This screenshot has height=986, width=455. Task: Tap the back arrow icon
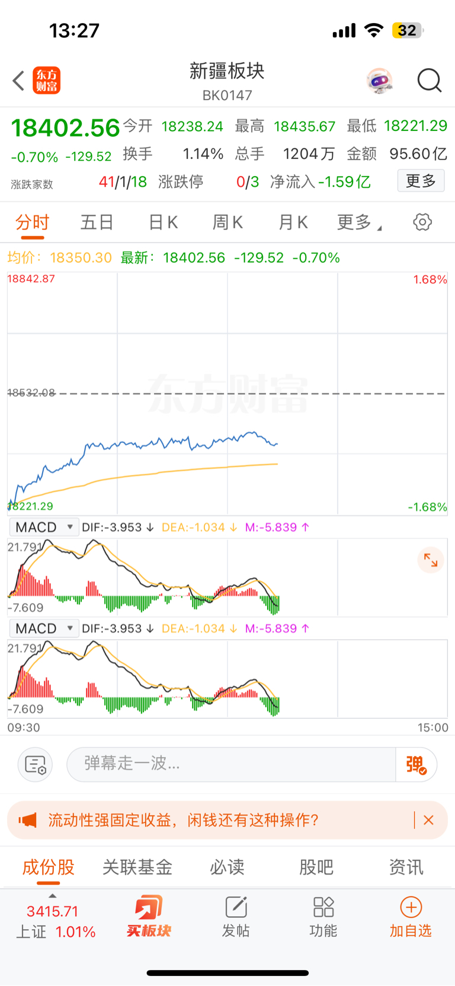19,81
